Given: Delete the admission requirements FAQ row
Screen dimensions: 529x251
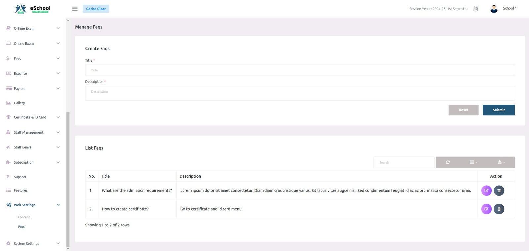Looking at the screenshot, I should (499, 191).
